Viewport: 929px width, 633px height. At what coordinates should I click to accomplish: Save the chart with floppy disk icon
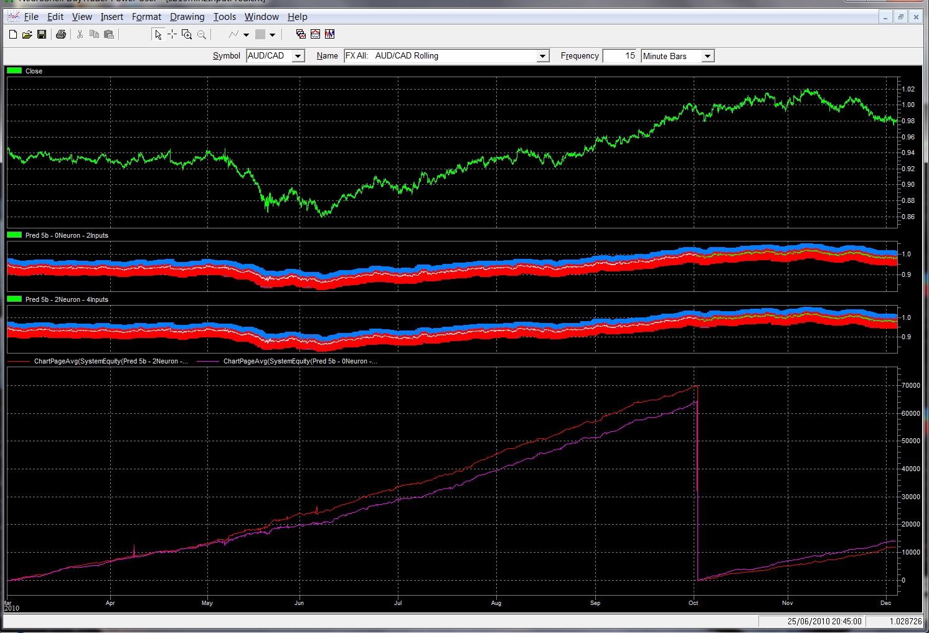[x=42, y=35]
